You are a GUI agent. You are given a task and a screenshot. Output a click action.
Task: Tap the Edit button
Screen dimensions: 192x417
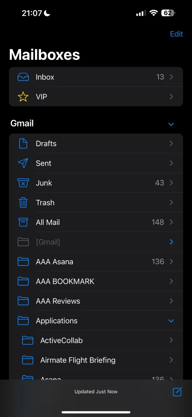point(176,34)
